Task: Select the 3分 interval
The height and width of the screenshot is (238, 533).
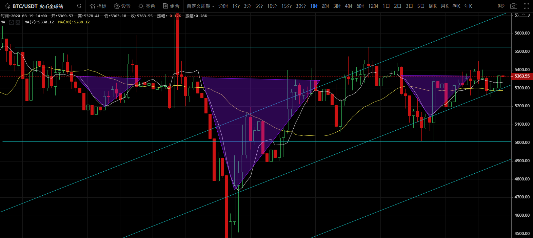Action: click(248, 6)
